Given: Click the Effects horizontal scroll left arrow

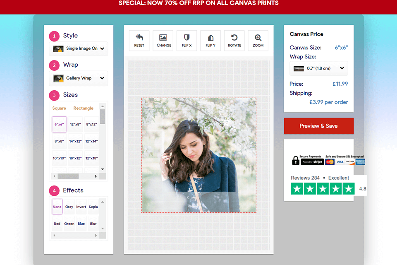Looking at the screenshot, I should [x=55, y=235].
